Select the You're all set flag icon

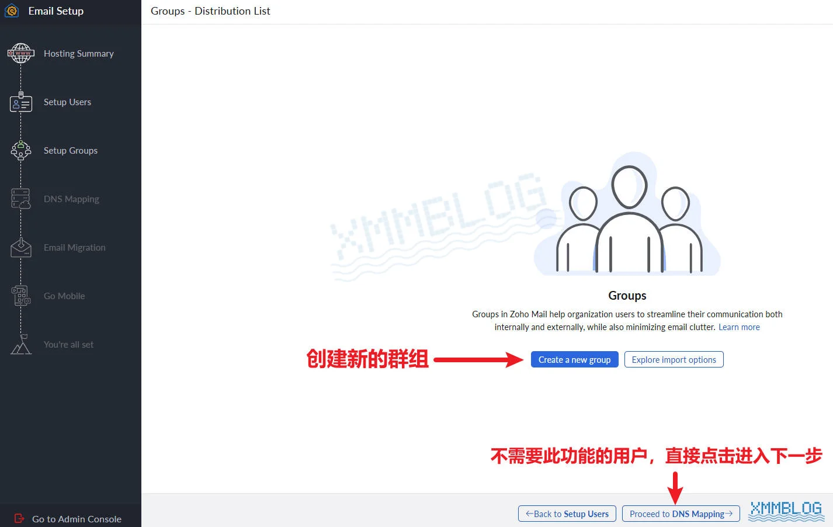(x=20, y=344)
